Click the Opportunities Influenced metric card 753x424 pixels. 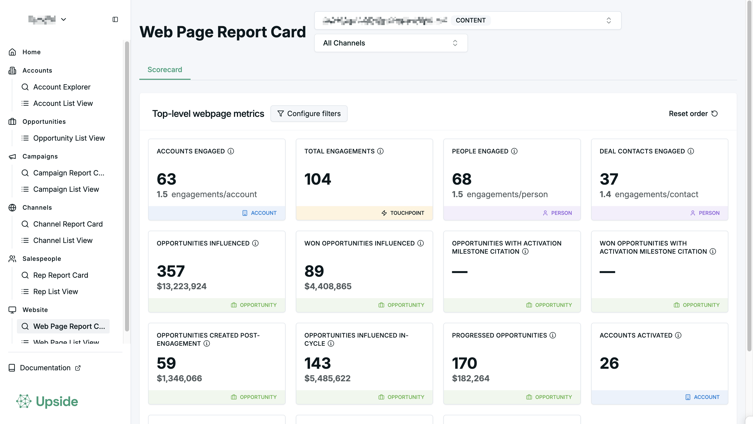[x=216, y=271]
